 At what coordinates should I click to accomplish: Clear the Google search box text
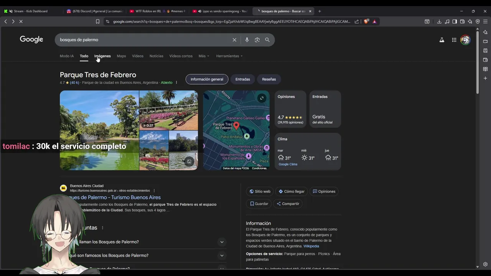[x=234, y=40]
